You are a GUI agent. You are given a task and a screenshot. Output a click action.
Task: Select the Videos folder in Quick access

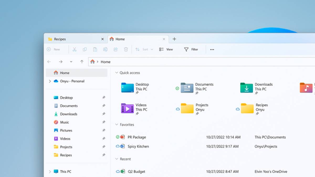tap(134, 108)
